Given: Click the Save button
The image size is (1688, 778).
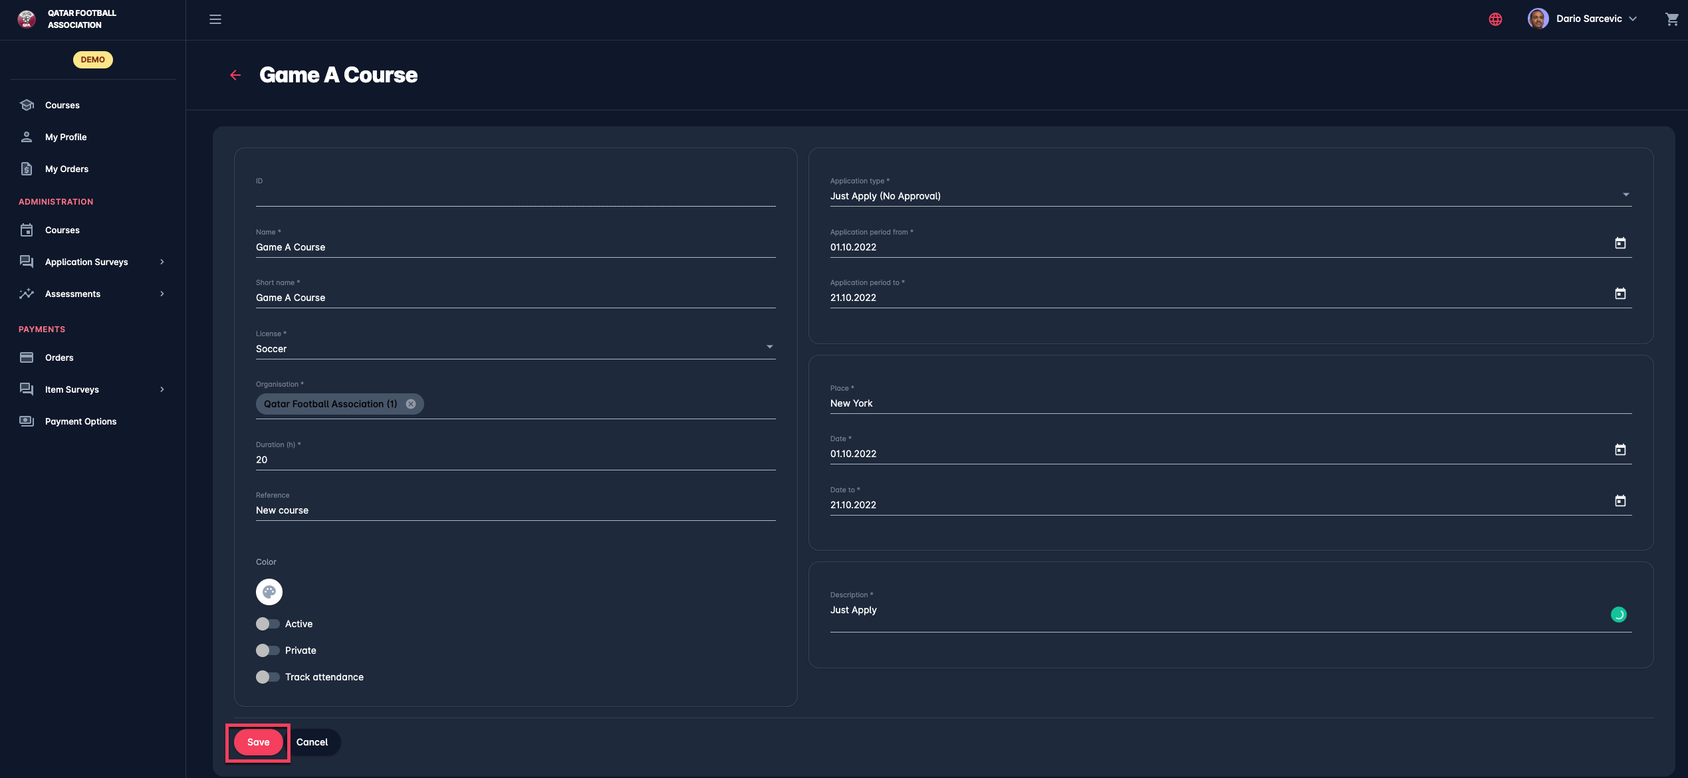Looking at the screenshot, I should pos(258,742).
